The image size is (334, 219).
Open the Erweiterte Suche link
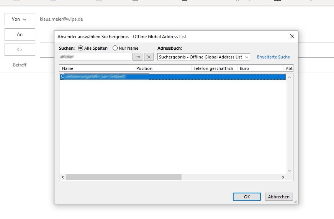(x=273, y=57)
